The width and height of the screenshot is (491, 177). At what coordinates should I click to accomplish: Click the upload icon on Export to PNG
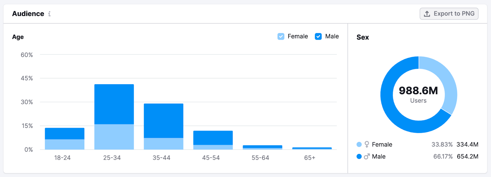tap(427, 13)
